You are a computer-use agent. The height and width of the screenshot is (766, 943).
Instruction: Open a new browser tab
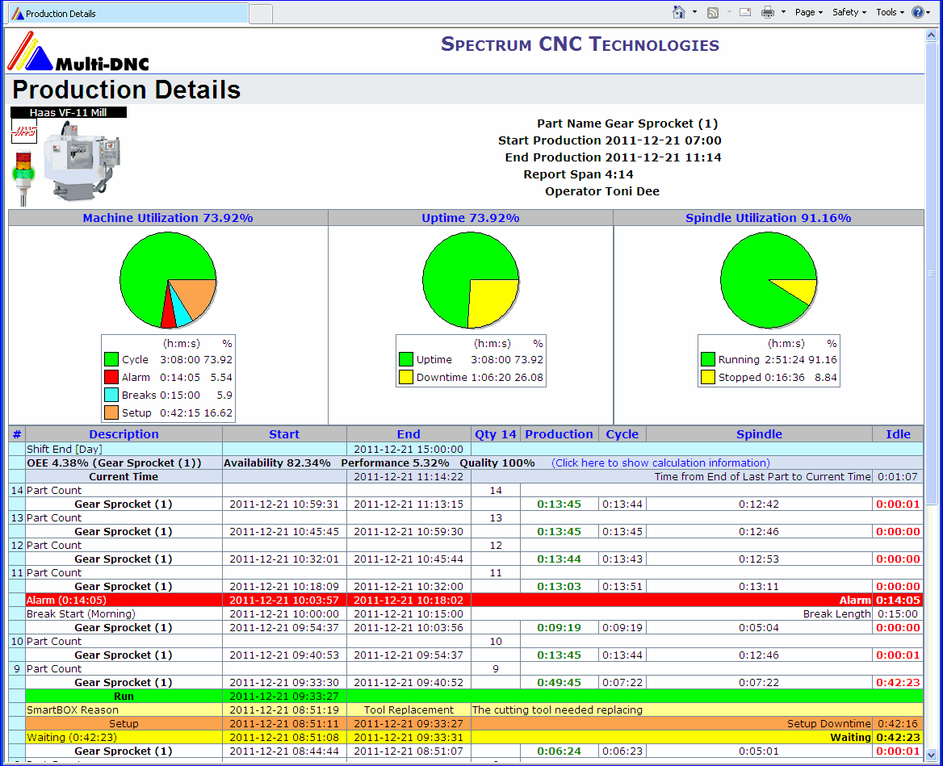point(259,14)
